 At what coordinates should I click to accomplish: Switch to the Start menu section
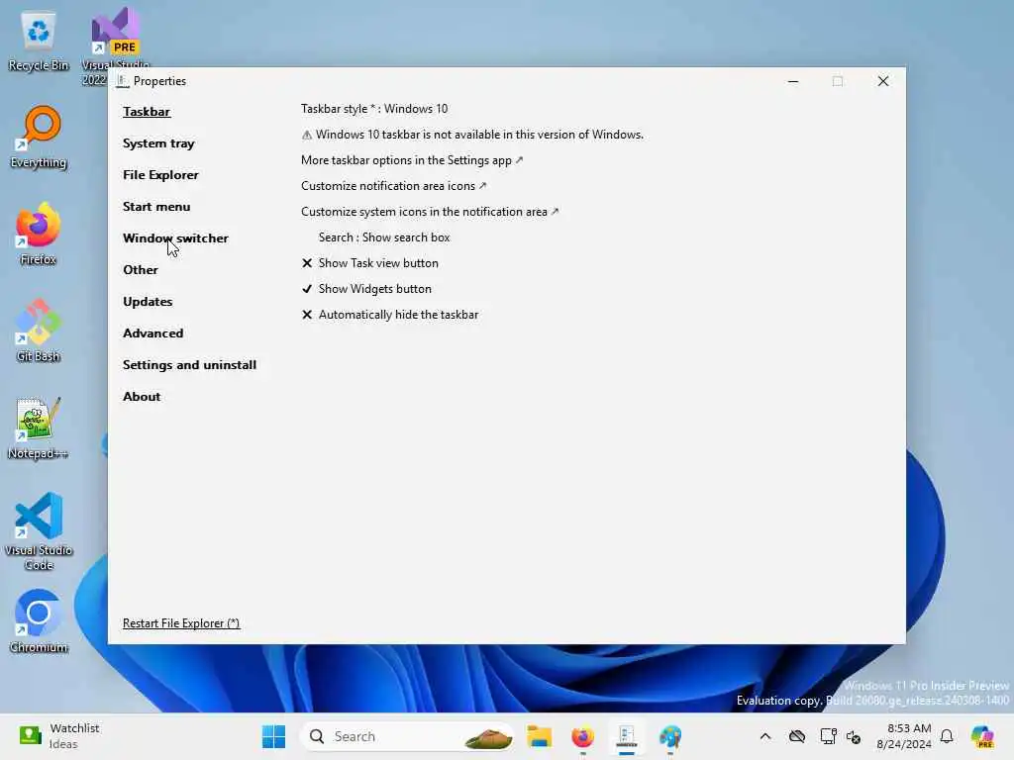[156, 206]
